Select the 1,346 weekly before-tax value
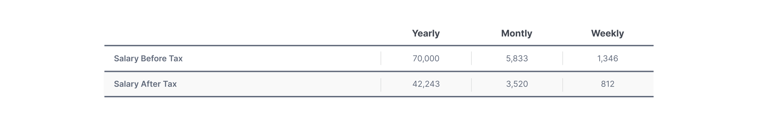 point(607,58)
